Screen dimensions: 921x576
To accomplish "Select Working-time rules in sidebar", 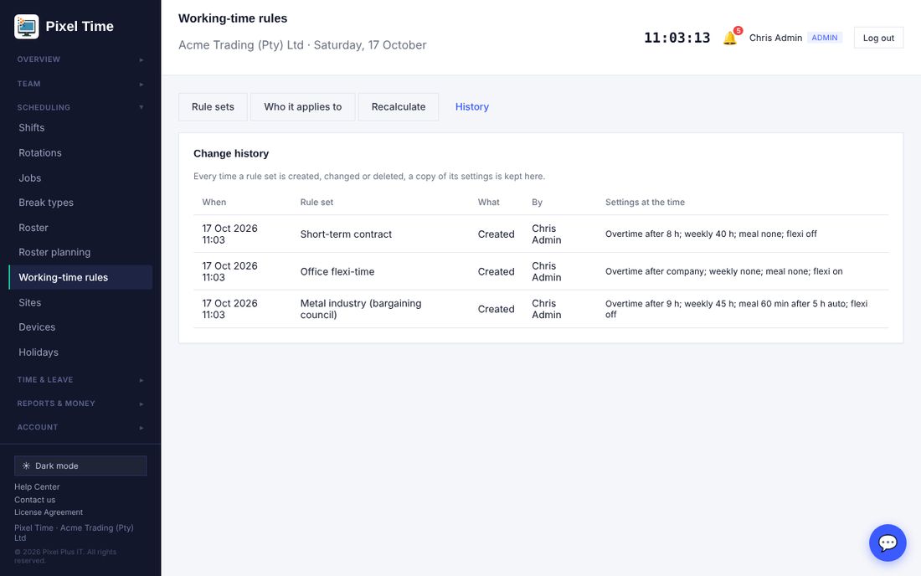I will [x=80, y=277].
